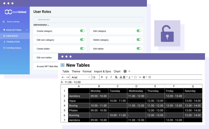Screen dimensions: 209x129
Task: Click the formula bar value 11.00 - 12.00
Action: pos(73,82)
